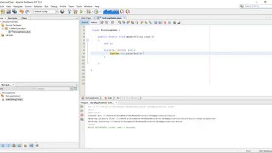Click the Find Next Occurrence editor icon
This screenshot has width=272, height=153.
point(128,23)
